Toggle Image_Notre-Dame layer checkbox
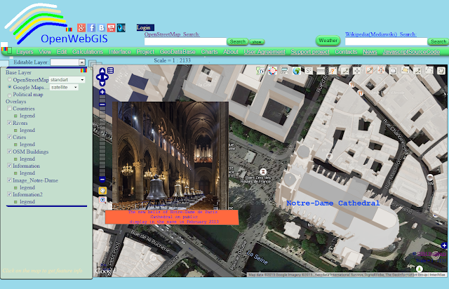 pyautogui.click(x=9, y=180)
